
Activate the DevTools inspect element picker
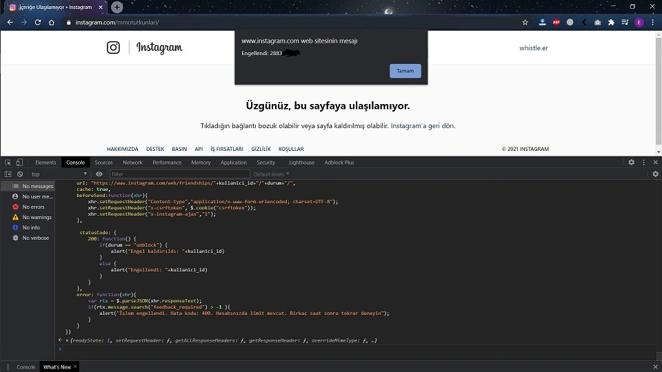[x=8, y=163]
